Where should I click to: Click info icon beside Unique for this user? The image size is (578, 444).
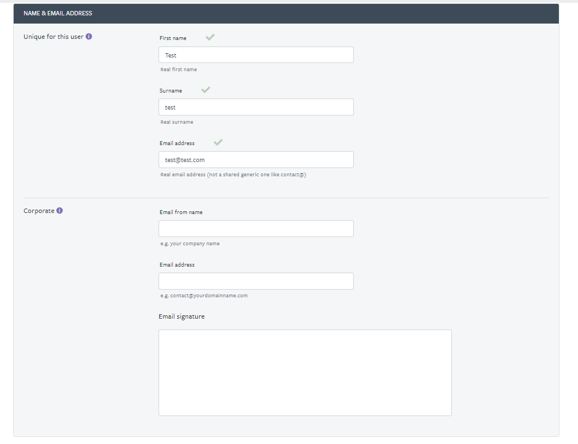(x=89, y=37)
